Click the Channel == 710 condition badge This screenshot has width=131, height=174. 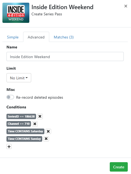(x=19, y=124)
